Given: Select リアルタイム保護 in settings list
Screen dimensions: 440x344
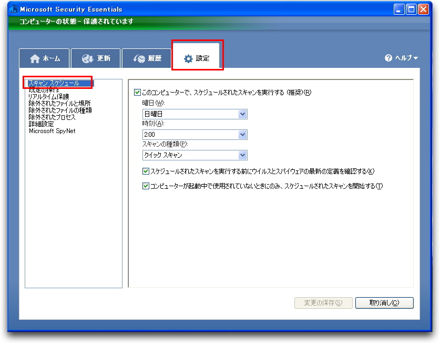Looking at the screenshot, I should coord(48,97).
